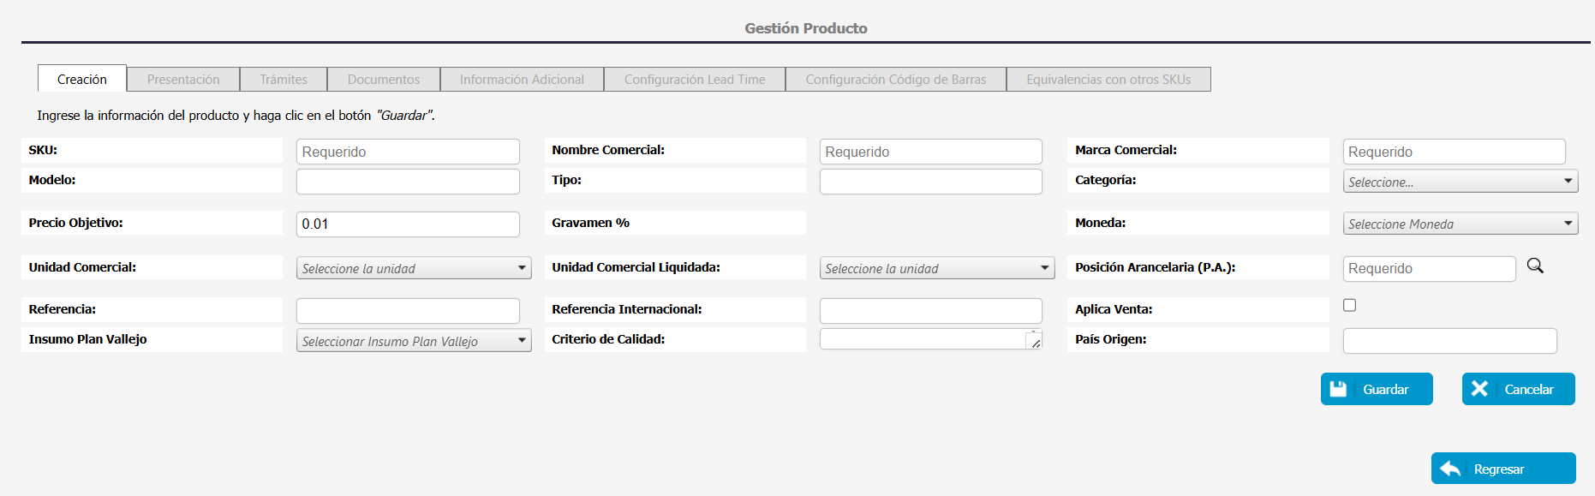The height and width of the screenshot is (496, 1595).
Task: Click the X icon on Cancelar
Action: [x=1479, y=389]
